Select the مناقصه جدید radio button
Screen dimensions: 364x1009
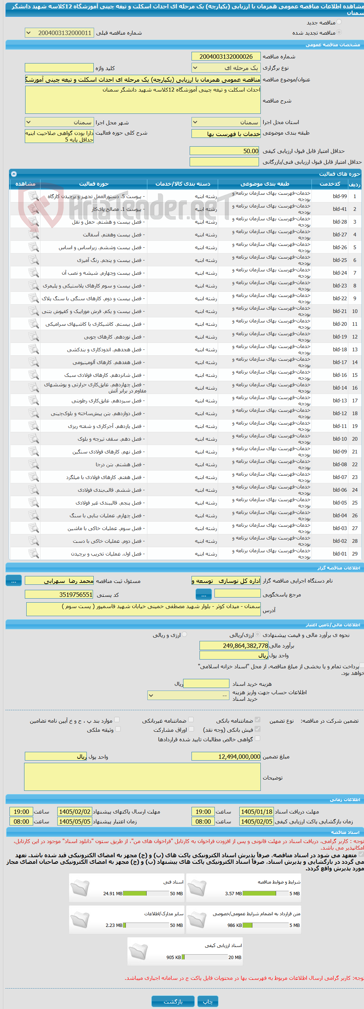point(339,22)
